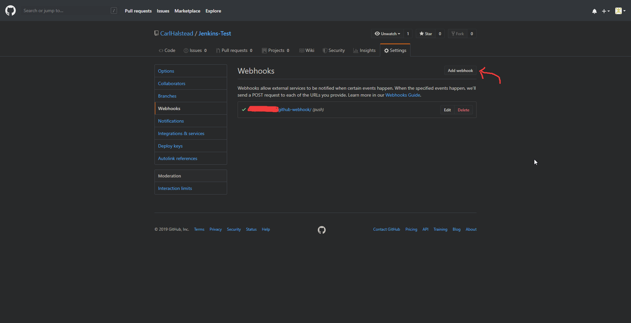
Task: Open Branches settings
Action: coord(191,96)
